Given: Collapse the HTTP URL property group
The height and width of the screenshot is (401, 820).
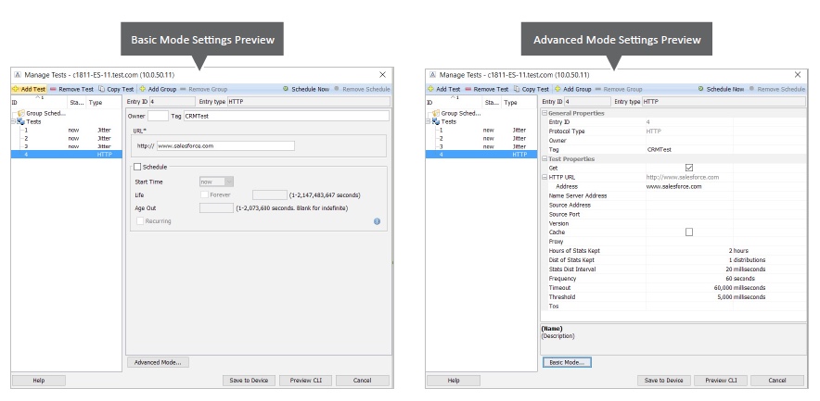Looking at the screenshot, I should 545,177.
